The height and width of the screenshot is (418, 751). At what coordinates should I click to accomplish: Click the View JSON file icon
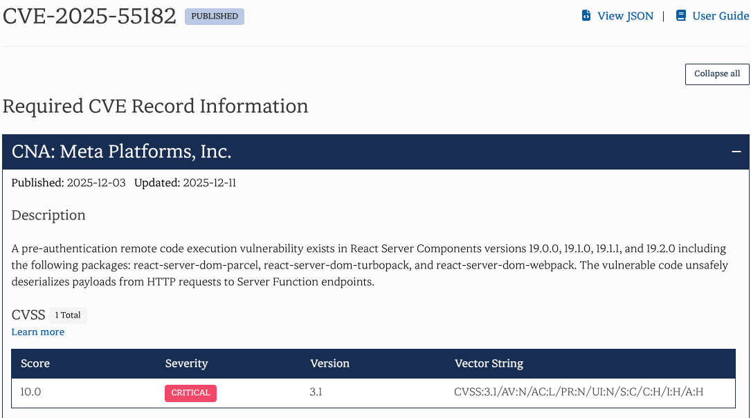coord(586,16)
